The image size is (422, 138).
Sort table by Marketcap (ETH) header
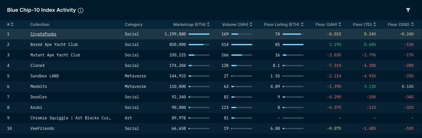click(x=191, y=25)
